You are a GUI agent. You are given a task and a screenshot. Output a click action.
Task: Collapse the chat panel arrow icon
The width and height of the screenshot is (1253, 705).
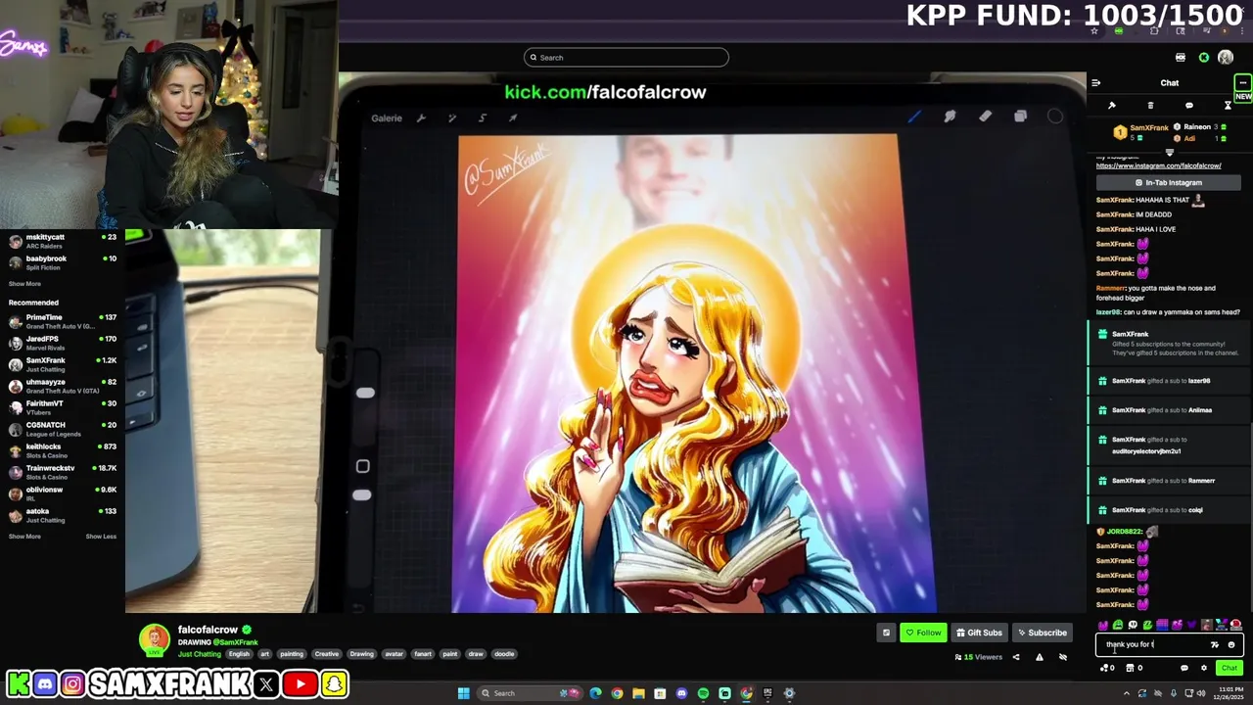pos(1095,82)
